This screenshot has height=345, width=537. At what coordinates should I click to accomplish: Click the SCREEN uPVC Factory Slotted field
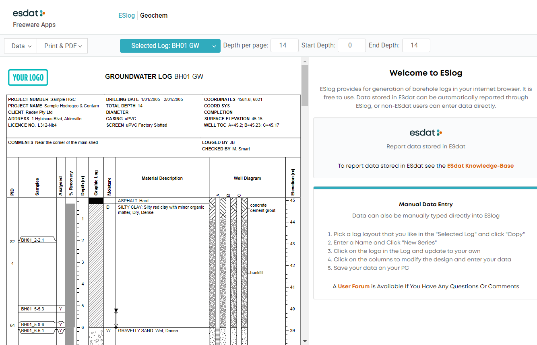click(x=136, y=125)
